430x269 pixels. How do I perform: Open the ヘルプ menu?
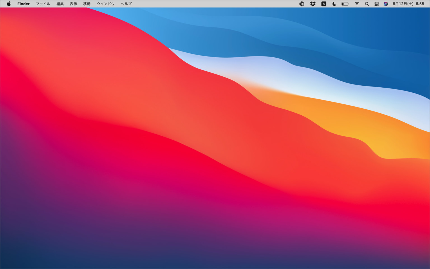[126, 4]
